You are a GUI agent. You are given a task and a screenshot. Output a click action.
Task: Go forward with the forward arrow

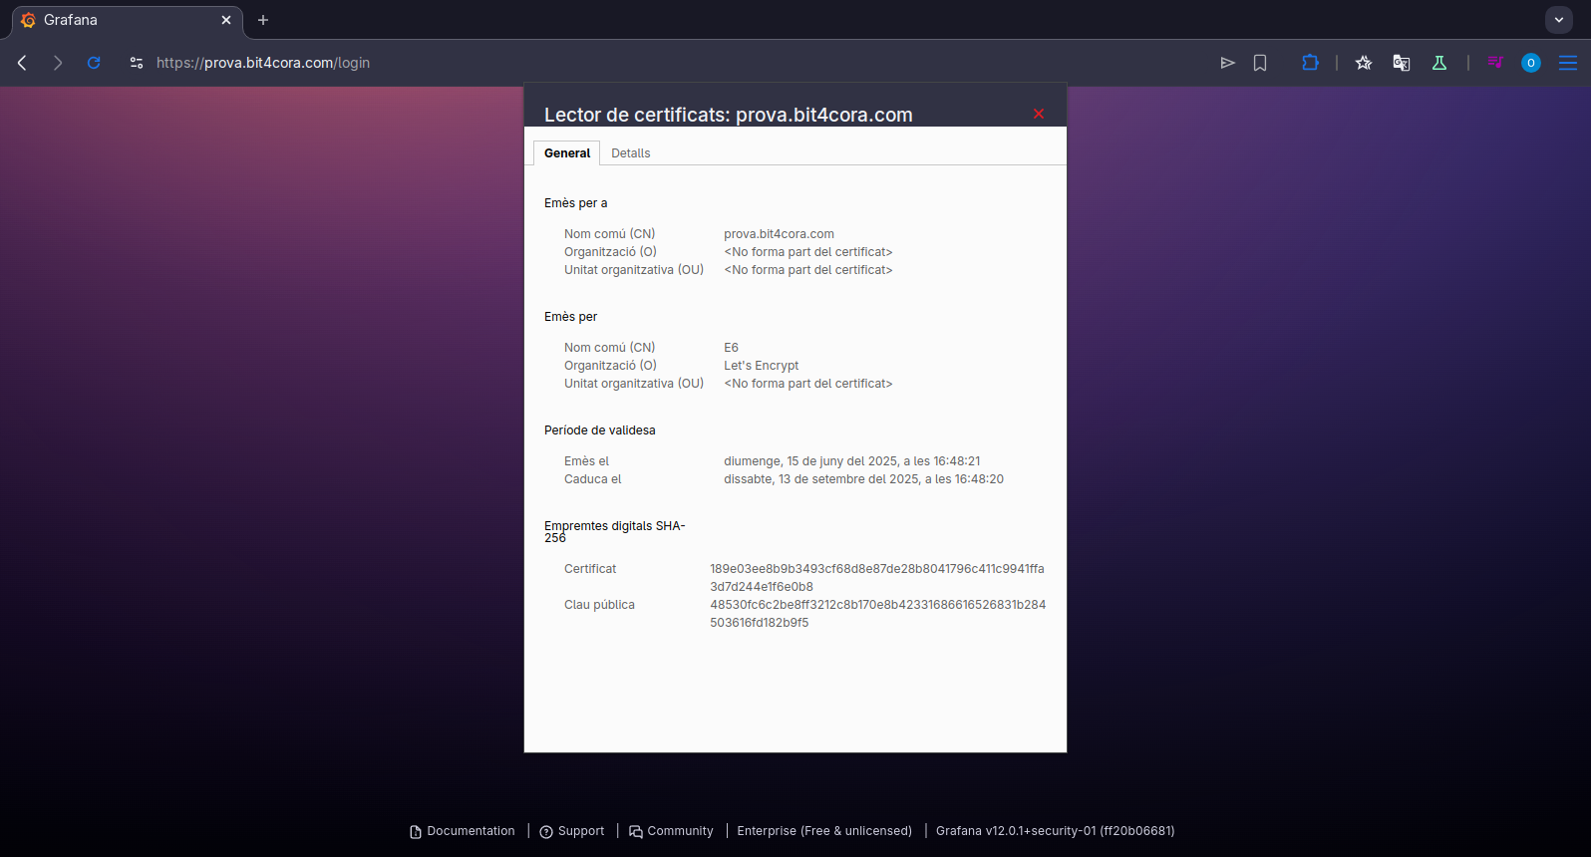pos(58,63)
